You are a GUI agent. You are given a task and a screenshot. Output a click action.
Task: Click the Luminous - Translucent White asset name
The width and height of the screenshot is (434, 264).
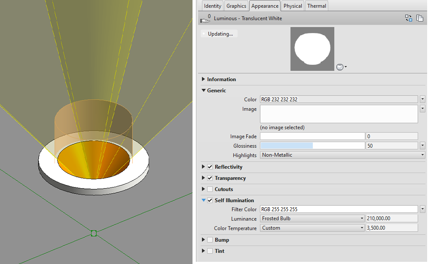pos(248,18)
